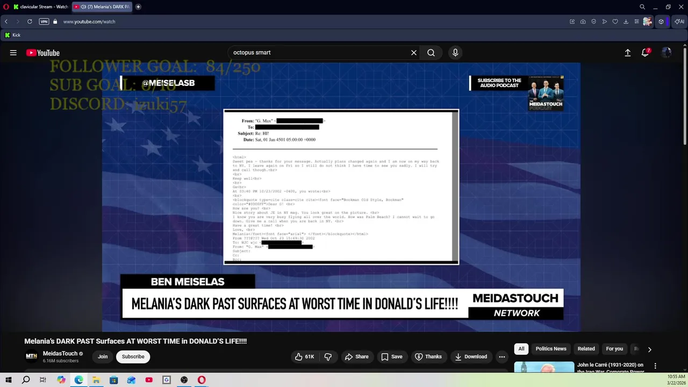Share the video

[357, 356]
